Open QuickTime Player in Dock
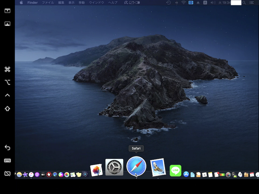The width and height of the screenshot is (259, 194). (55, 175)
